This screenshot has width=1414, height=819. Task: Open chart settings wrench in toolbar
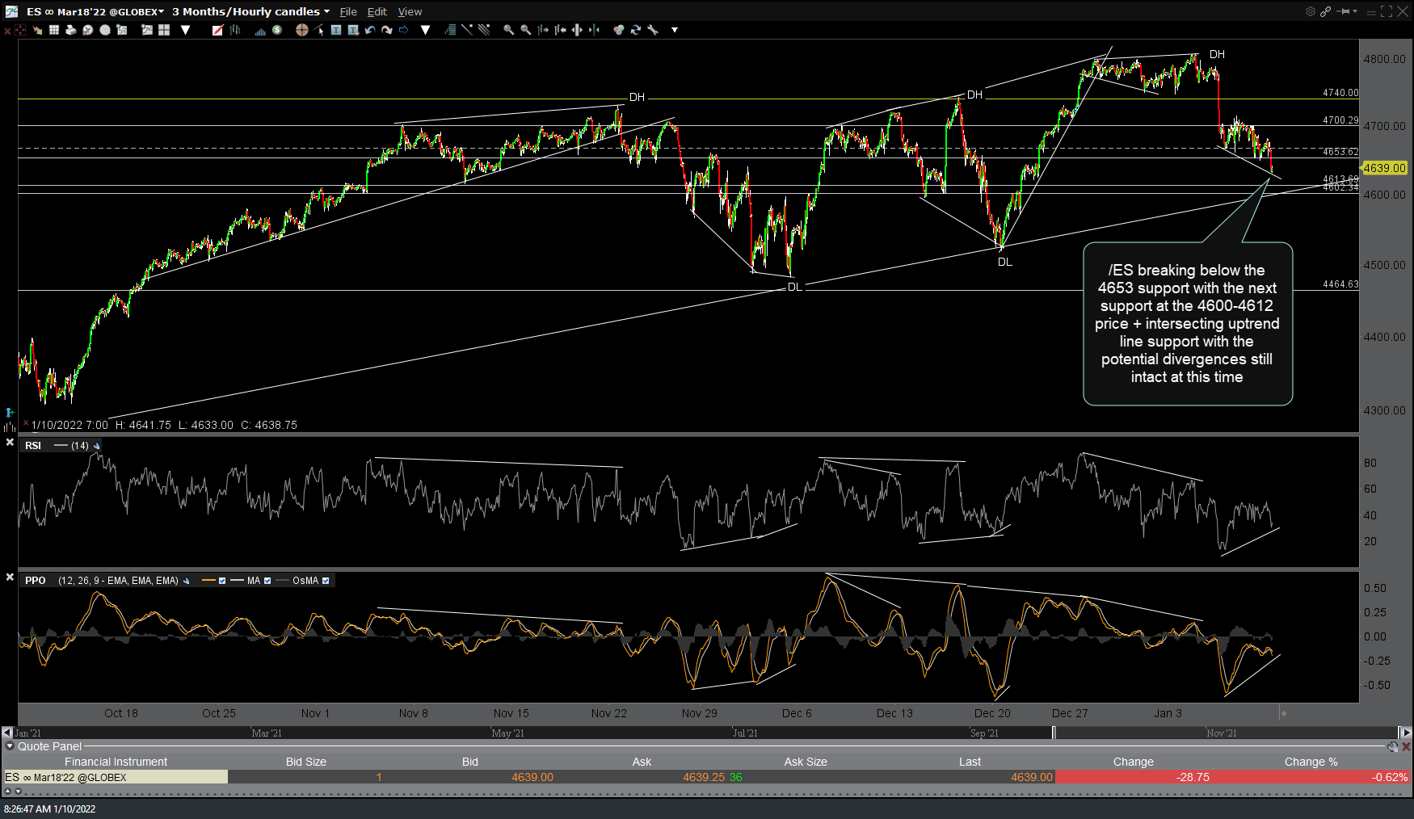click(x=653, y=30)
